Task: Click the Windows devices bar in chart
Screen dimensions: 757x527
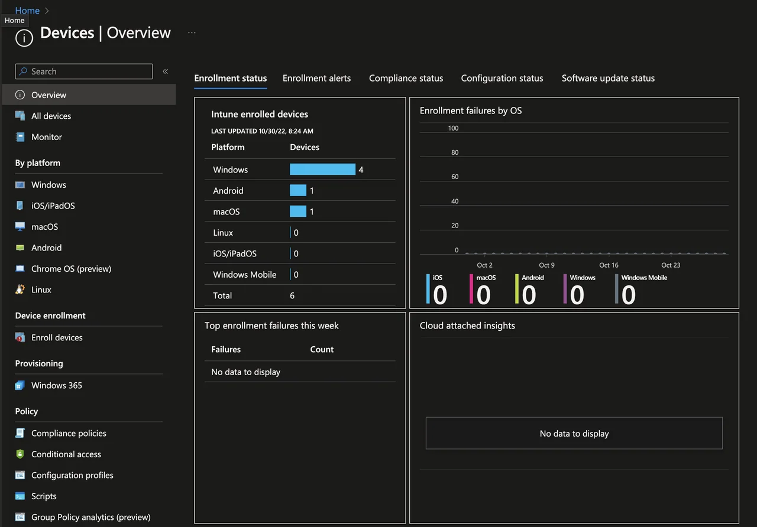Action: [x=322, y=170]
